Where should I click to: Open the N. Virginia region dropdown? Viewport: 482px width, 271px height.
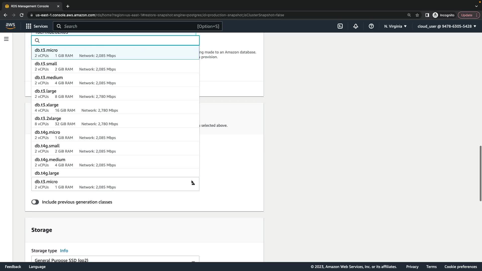(x=395, y=26)
